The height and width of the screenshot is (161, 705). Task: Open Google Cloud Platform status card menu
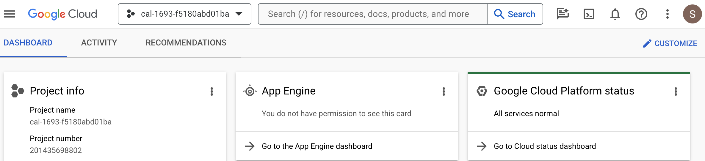[x=676, y=91]
